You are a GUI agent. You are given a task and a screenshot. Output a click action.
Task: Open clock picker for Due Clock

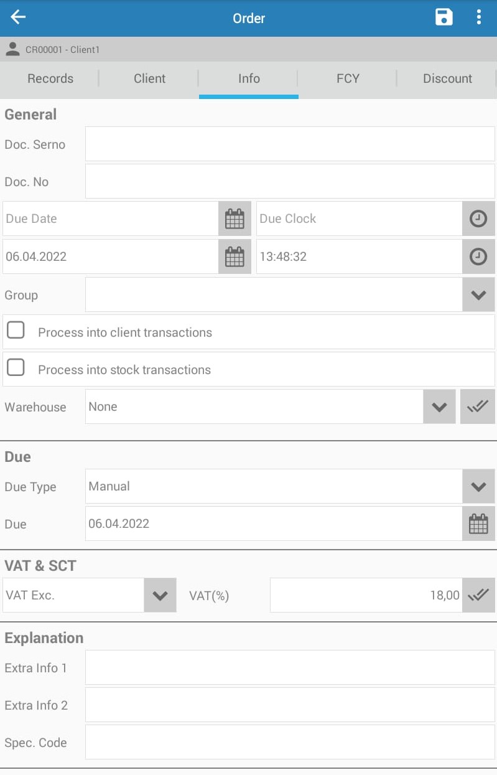point(478,218)
